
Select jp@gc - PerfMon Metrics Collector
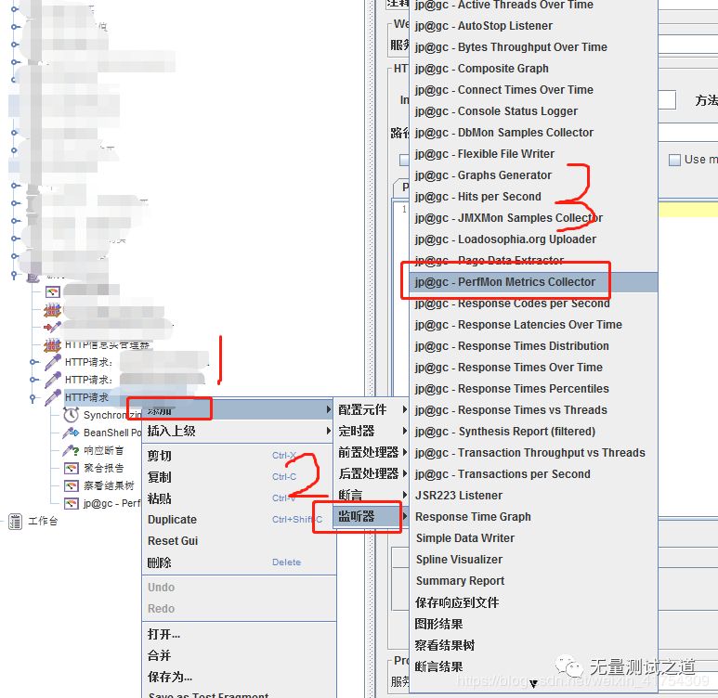pyautogui.click(x=533, y=281)
